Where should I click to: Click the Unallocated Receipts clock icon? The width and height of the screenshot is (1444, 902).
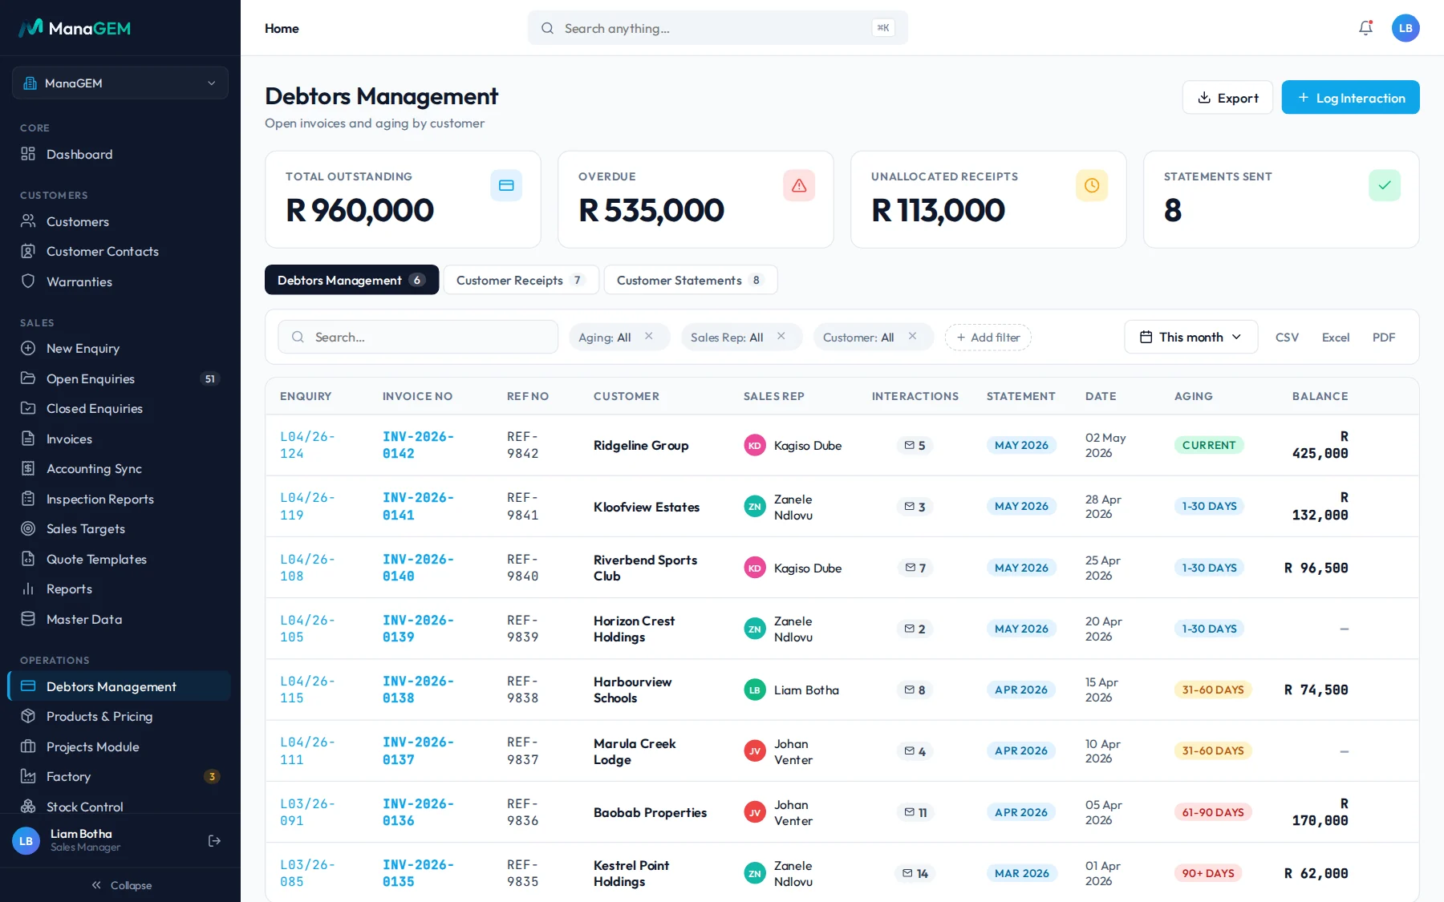[1092, 185]
